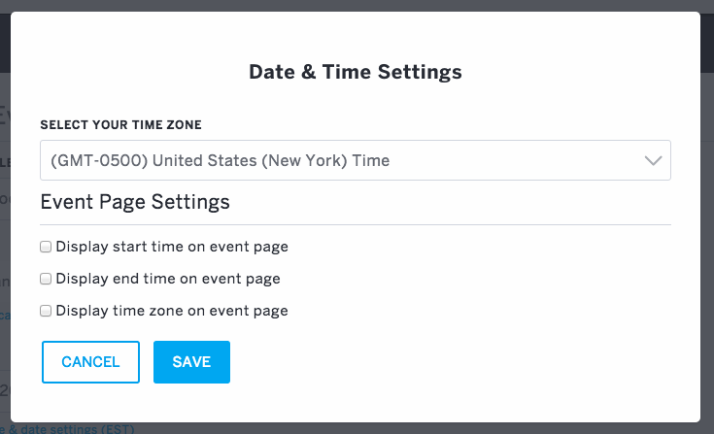The image size is (714, 434).
Task: Click 'Display time zone on event page' label
Action: pos(172,311)
